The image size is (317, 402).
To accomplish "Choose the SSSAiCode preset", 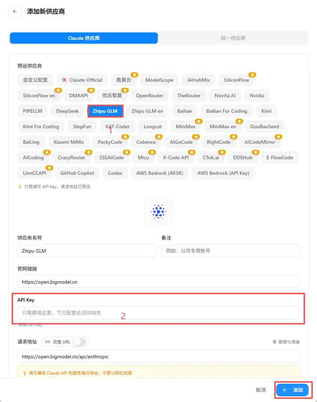I will pyautogui.click(x=111, y=158).
